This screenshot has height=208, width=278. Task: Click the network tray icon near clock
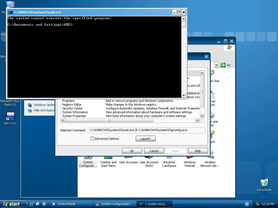(258, 204)
